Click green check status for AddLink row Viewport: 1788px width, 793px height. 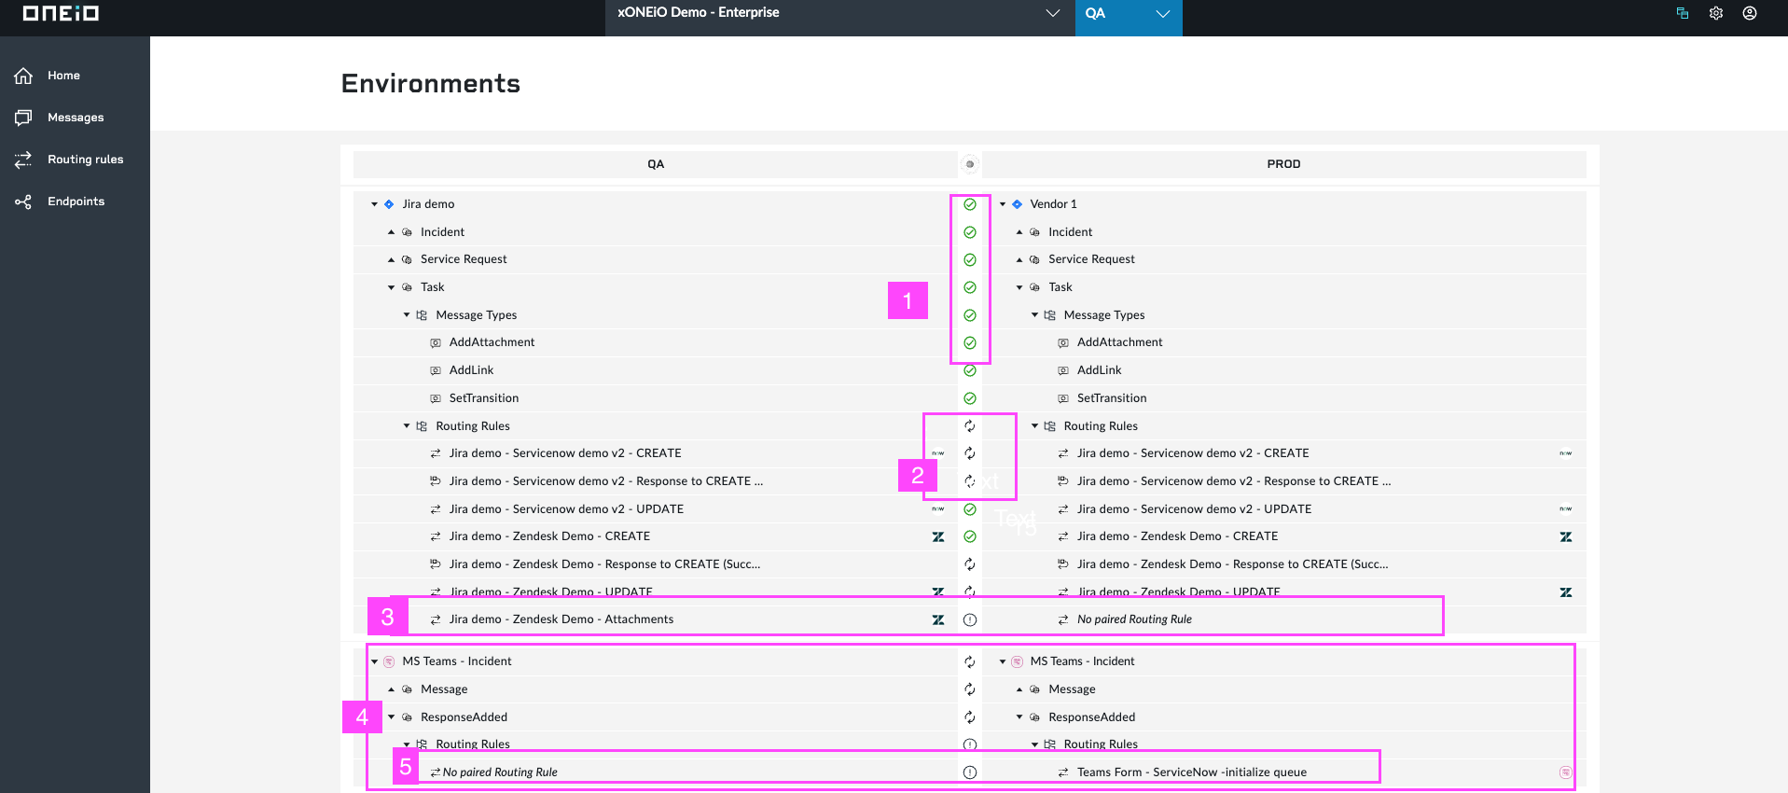(970, 370)
